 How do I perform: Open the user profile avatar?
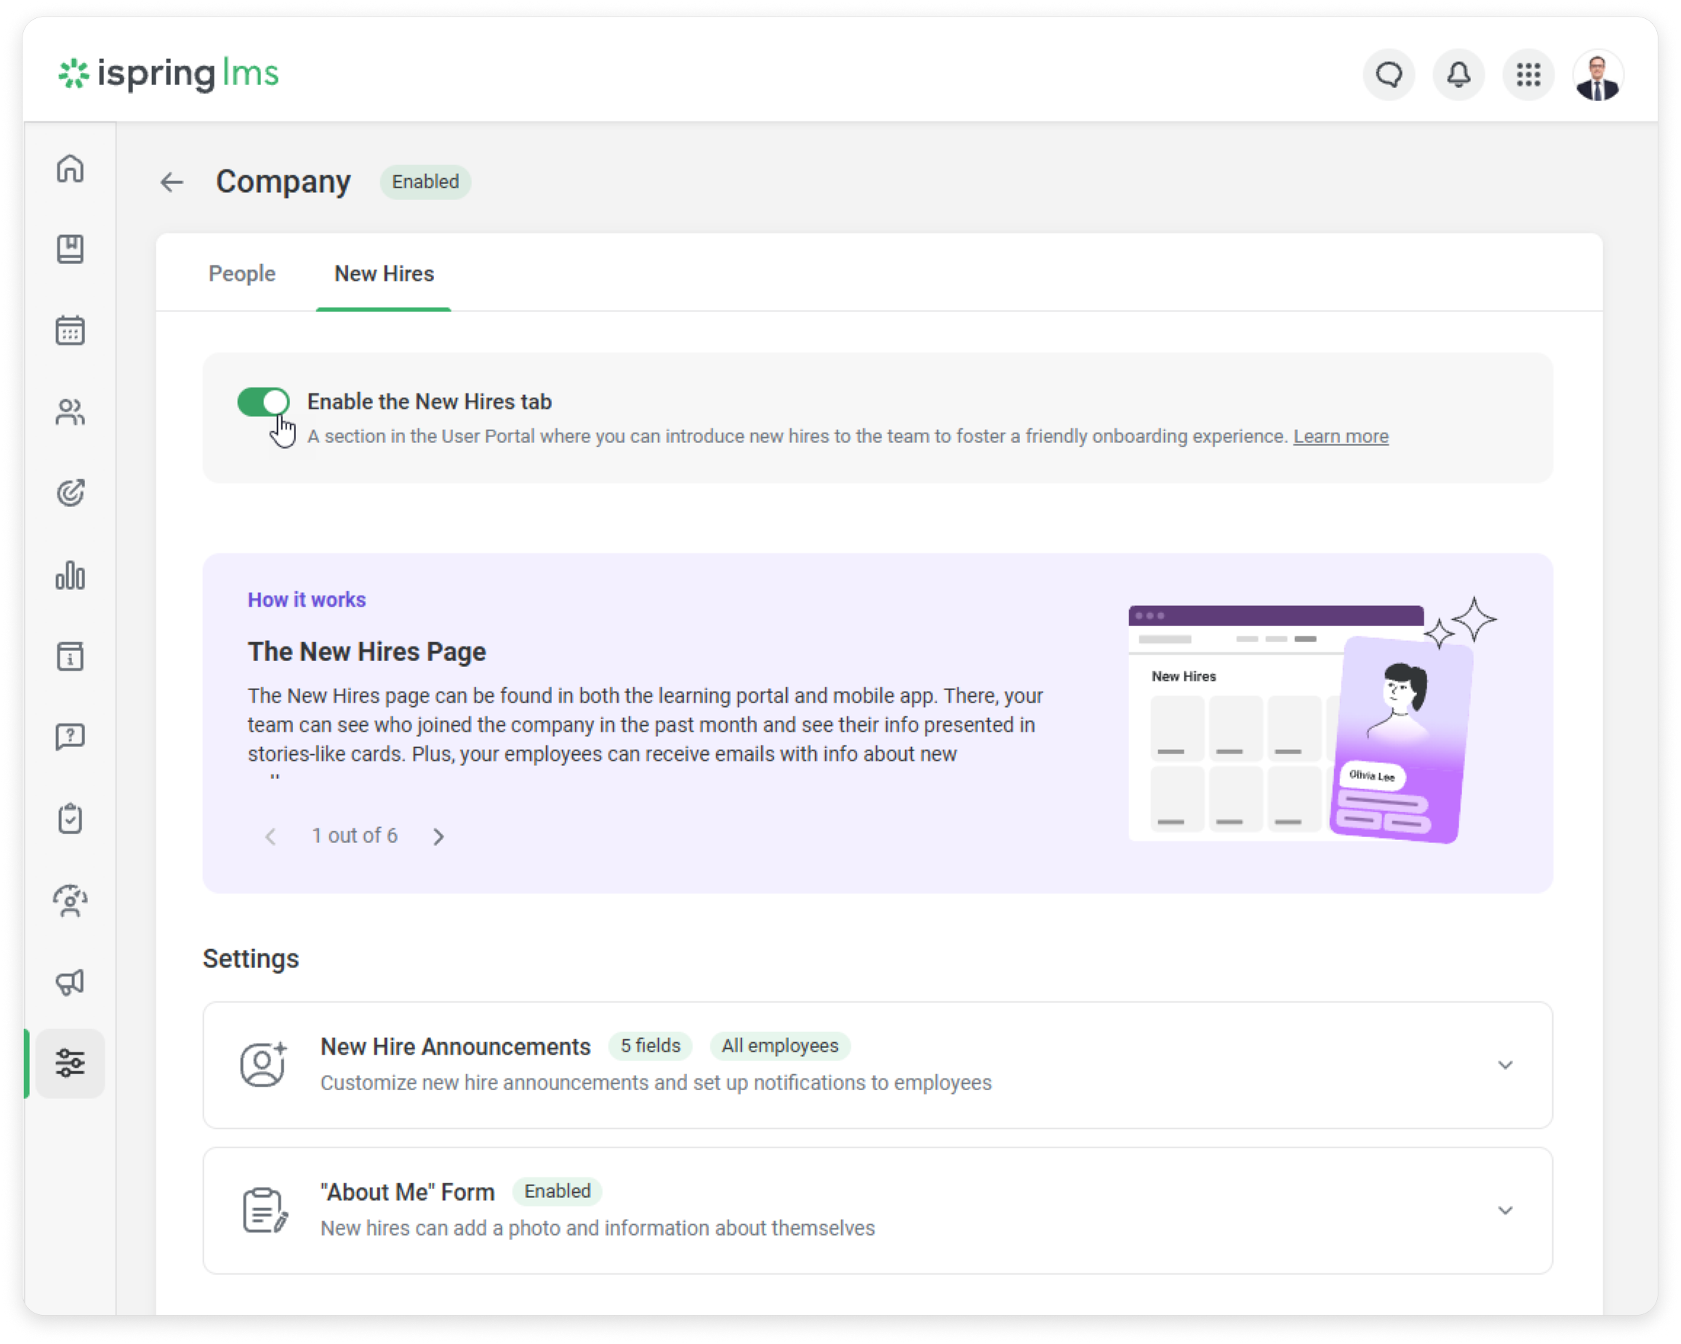point(1597,76)
